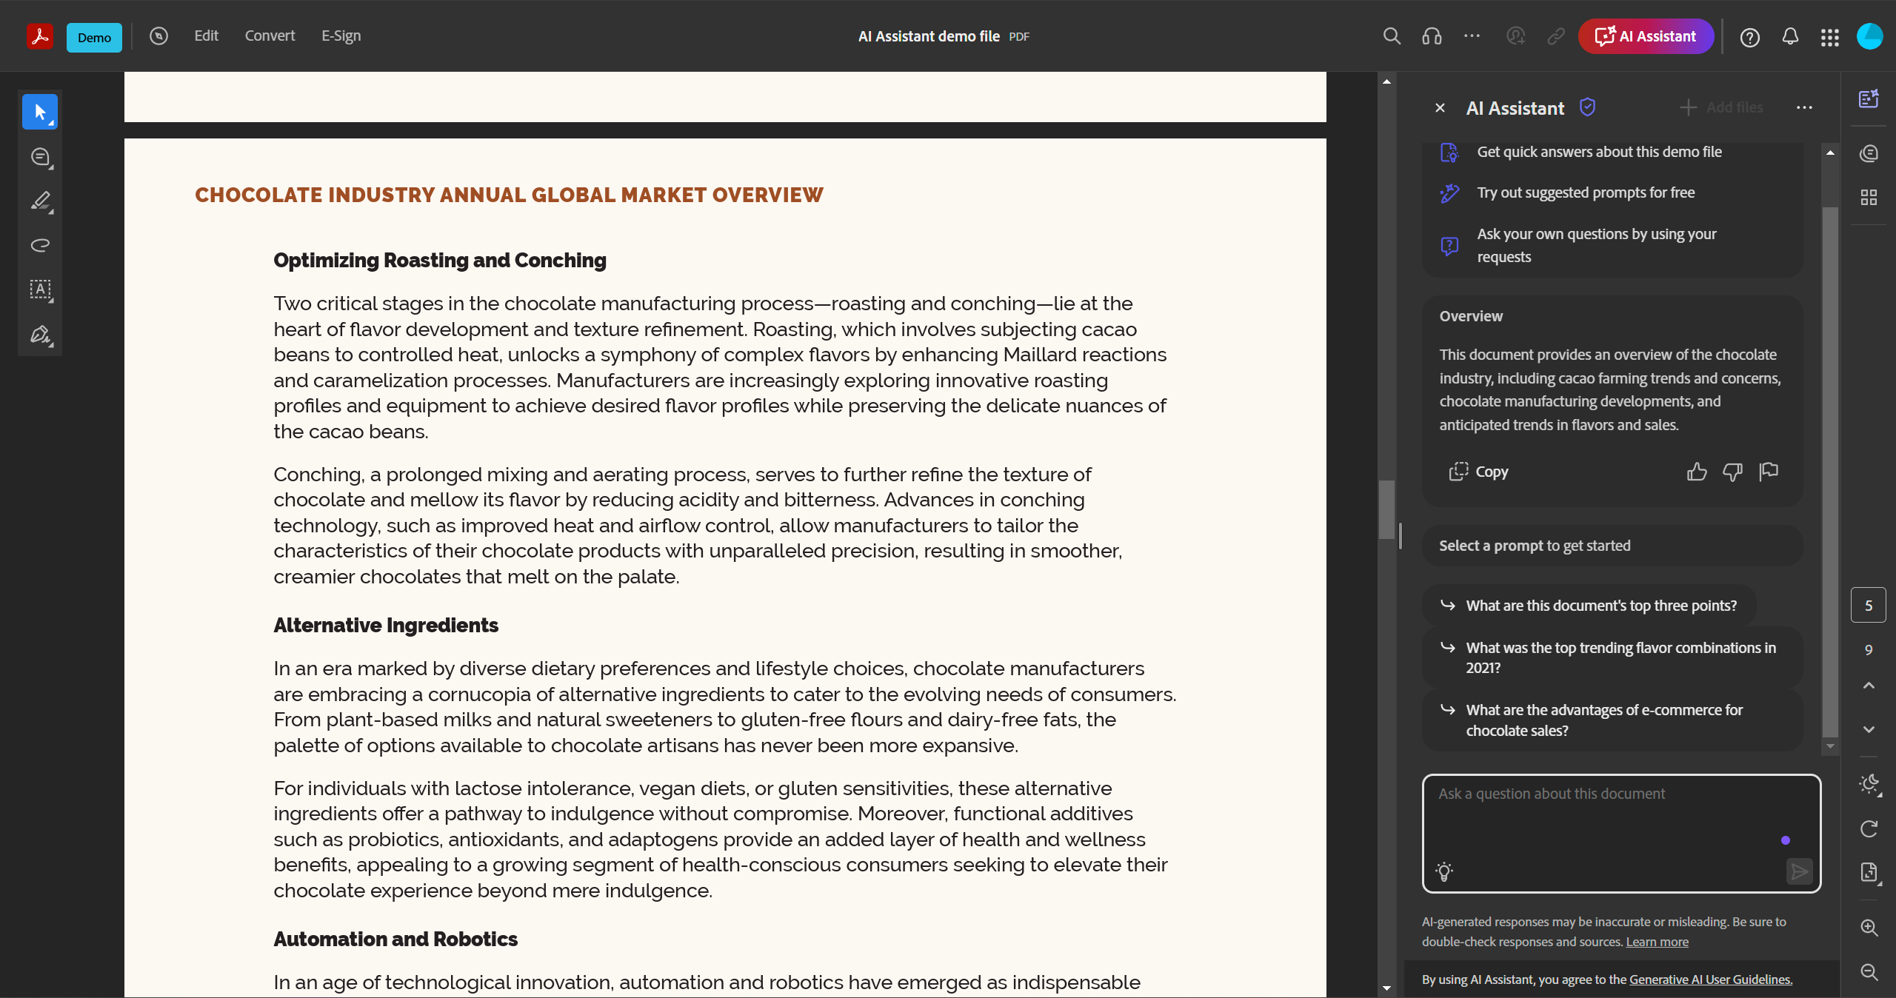The width and height of the screenshot is (1896, 998).
Task: Go to the previous page with the up chevron
Action: (1869, 686)
